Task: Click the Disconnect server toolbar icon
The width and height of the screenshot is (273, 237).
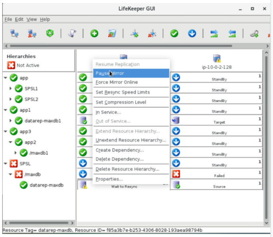Action: click(32, 34)
